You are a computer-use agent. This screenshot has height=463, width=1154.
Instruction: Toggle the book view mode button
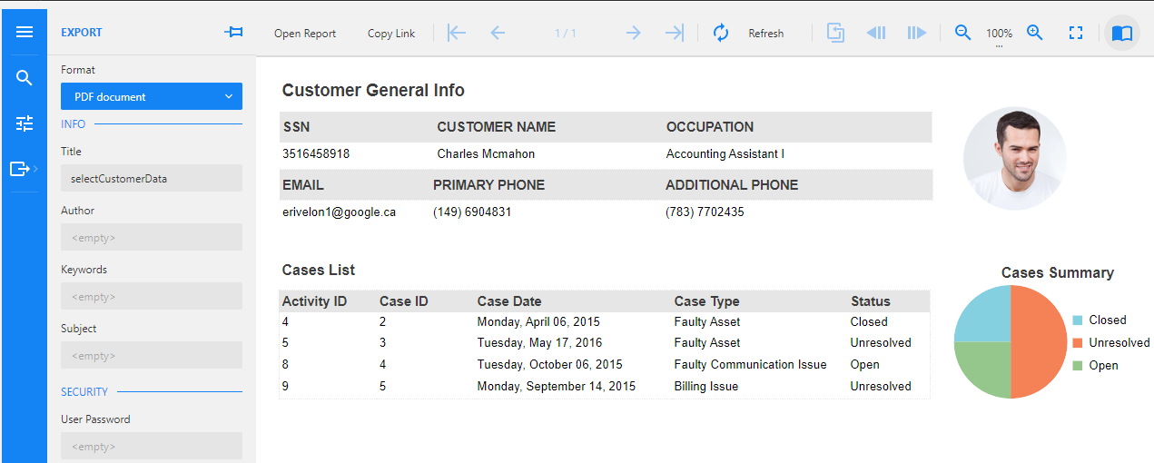pyautogui.click(x=1122, y=33)
